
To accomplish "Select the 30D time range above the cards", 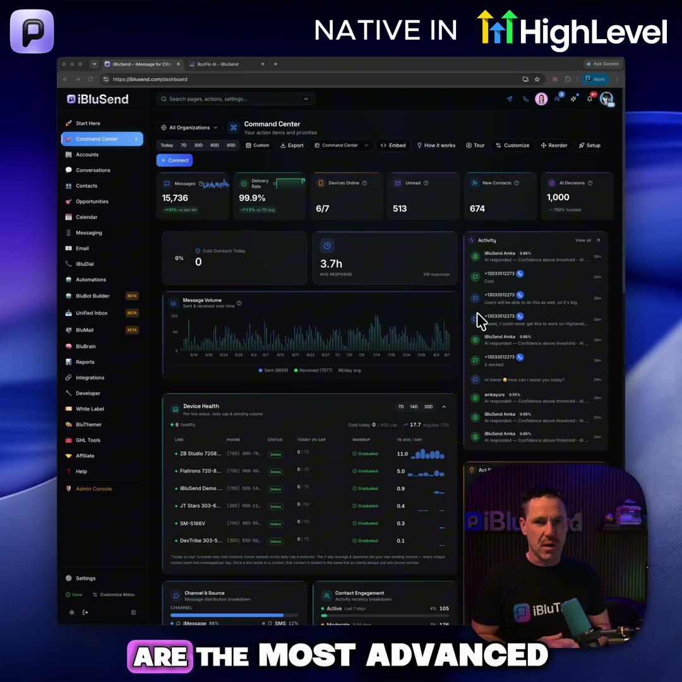I will tap(198, 145).
